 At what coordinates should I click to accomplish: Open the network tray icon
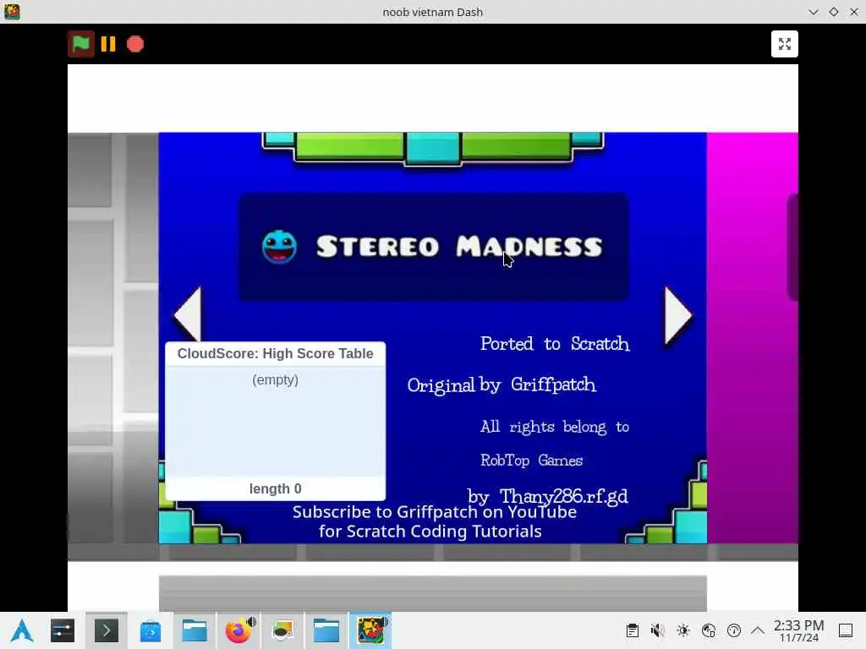(709, 630)
